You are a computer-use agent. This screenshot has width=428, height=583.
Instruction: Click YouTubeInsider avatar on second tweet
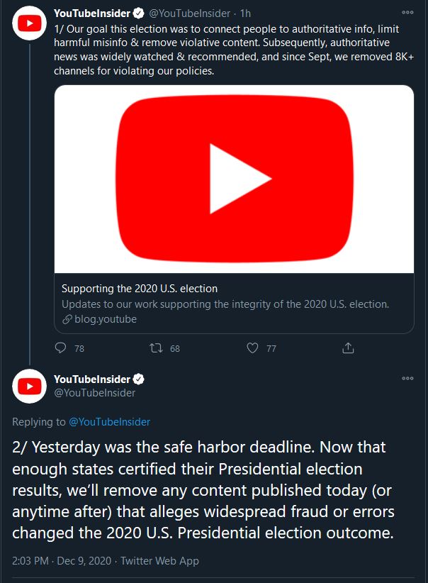(29, 386)
